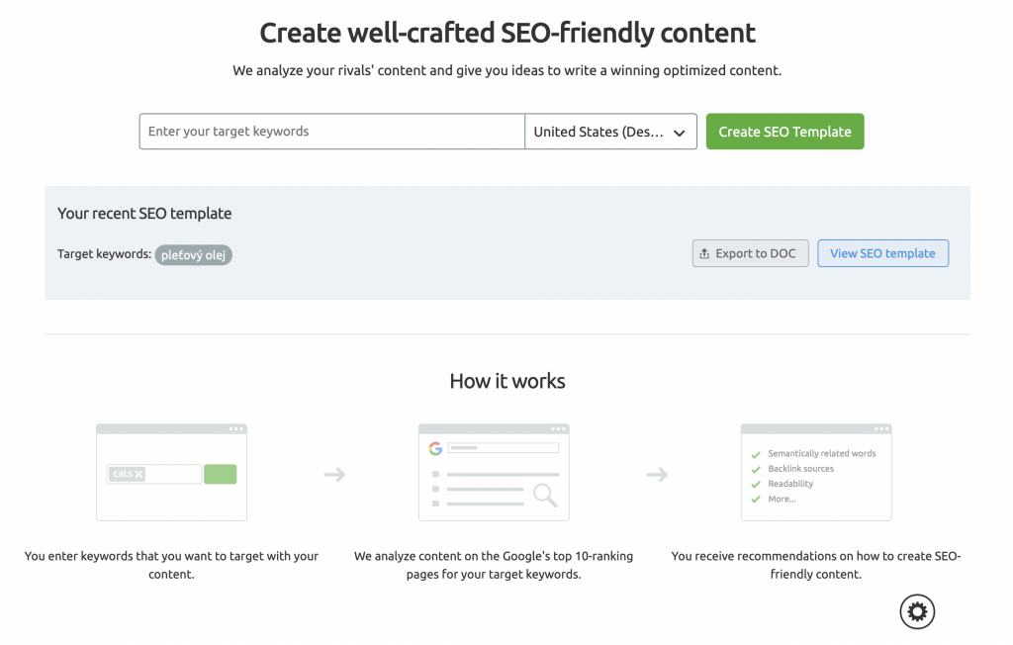Viewport: 1013px width, 645px height.
Task: Focus the target keywords input field
Action: coord(331,132)
